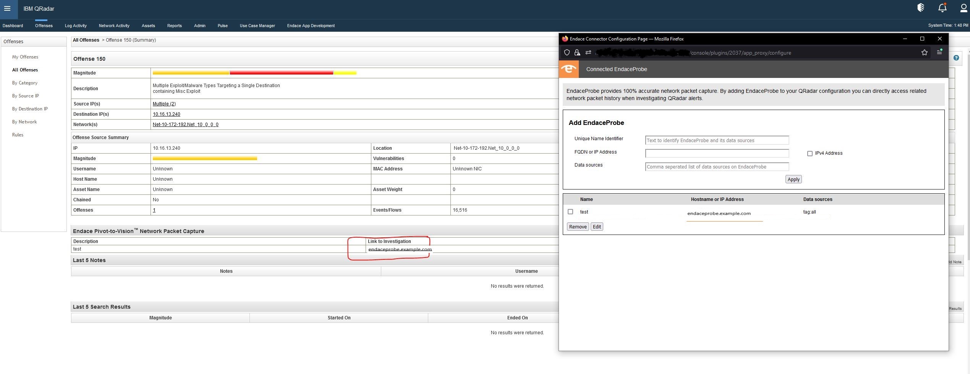Open the user profile icon
970x374 pixels.
pos(964,8)
